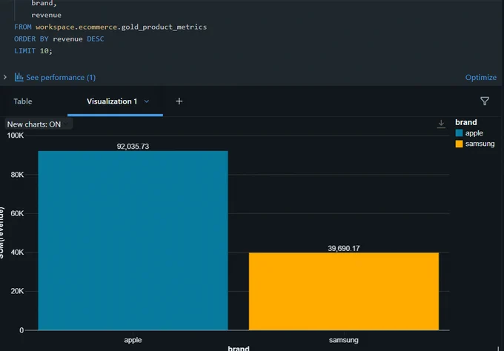
Task: Open the See performance bar chart icon
Action: click(19, 77)
